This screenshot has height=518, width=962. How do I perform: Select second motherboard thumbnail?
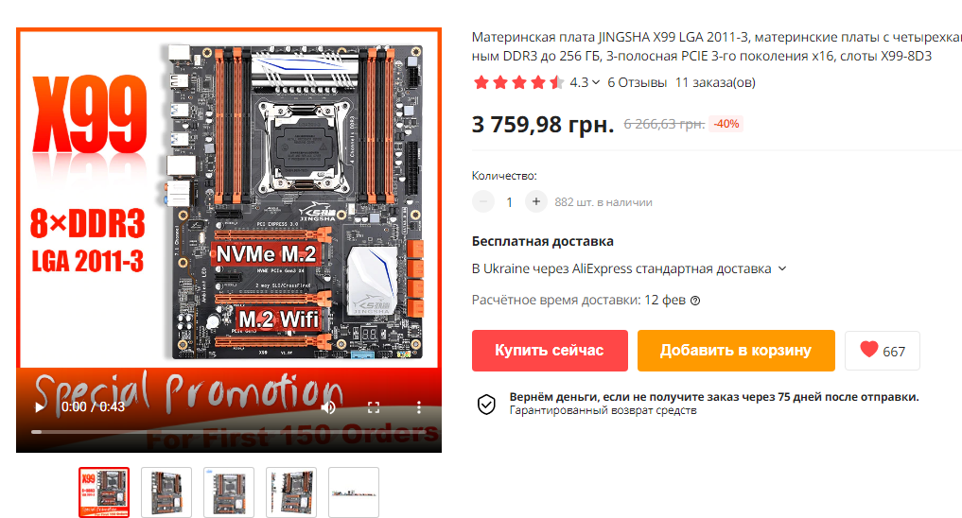pyautogui.click(x=166, y=492)
